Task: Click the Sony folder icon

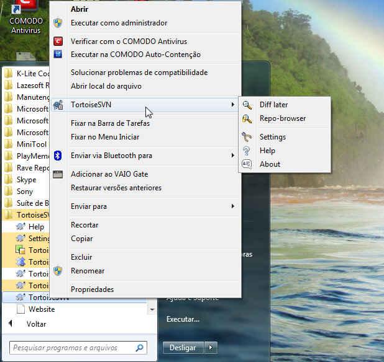Action: click(9, 192)
